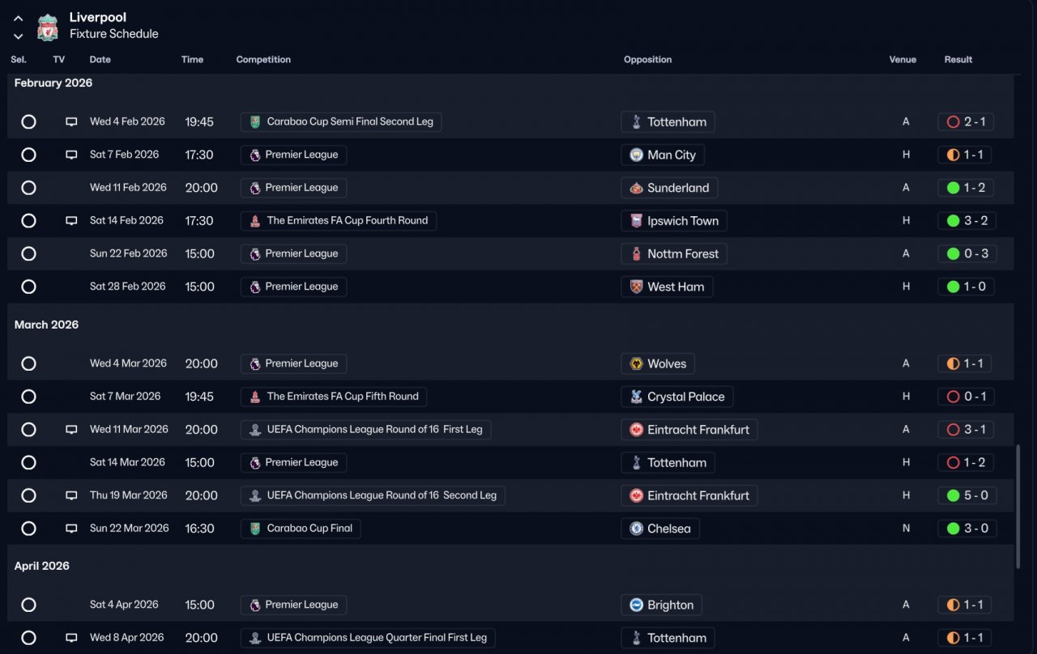
Task: Click TV icon for Sat 14 Feb fixture
Action: pos(71,221)
